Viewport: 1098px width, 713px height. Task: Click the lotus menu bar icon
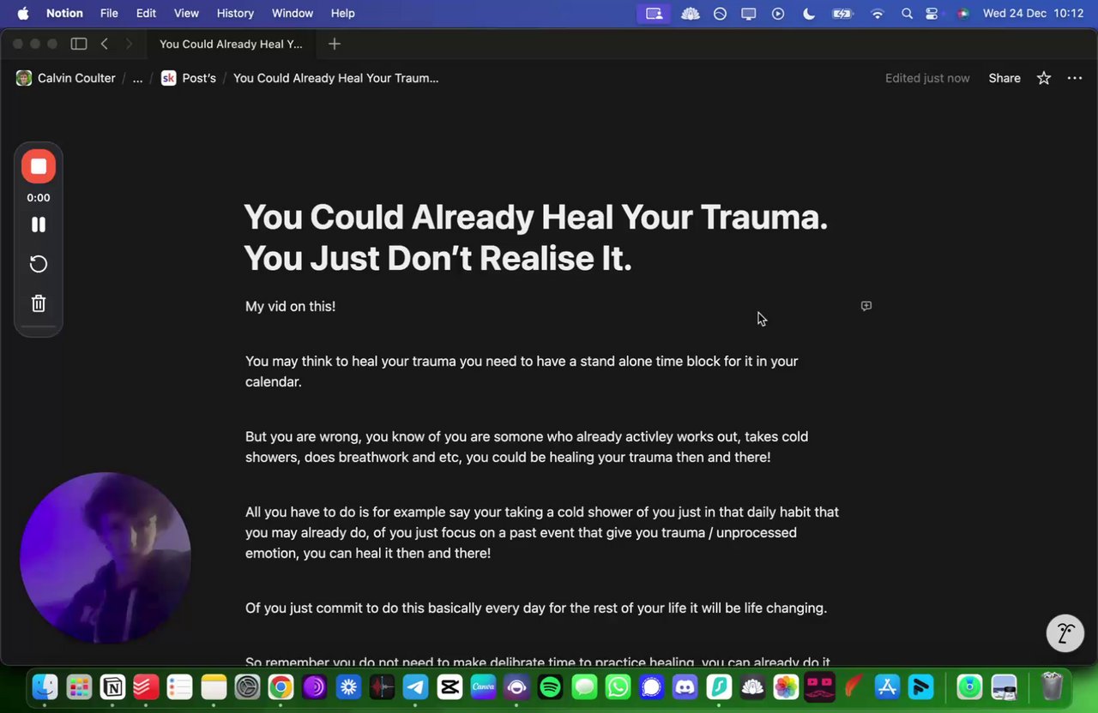[691, 13]
